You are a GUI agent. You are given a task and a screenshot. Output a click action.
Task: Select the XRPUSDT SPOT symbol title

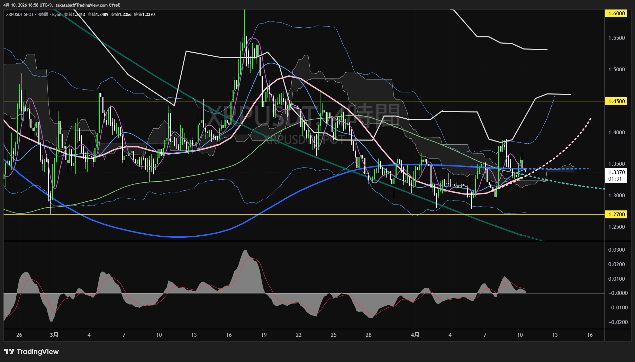coord(20,15)
